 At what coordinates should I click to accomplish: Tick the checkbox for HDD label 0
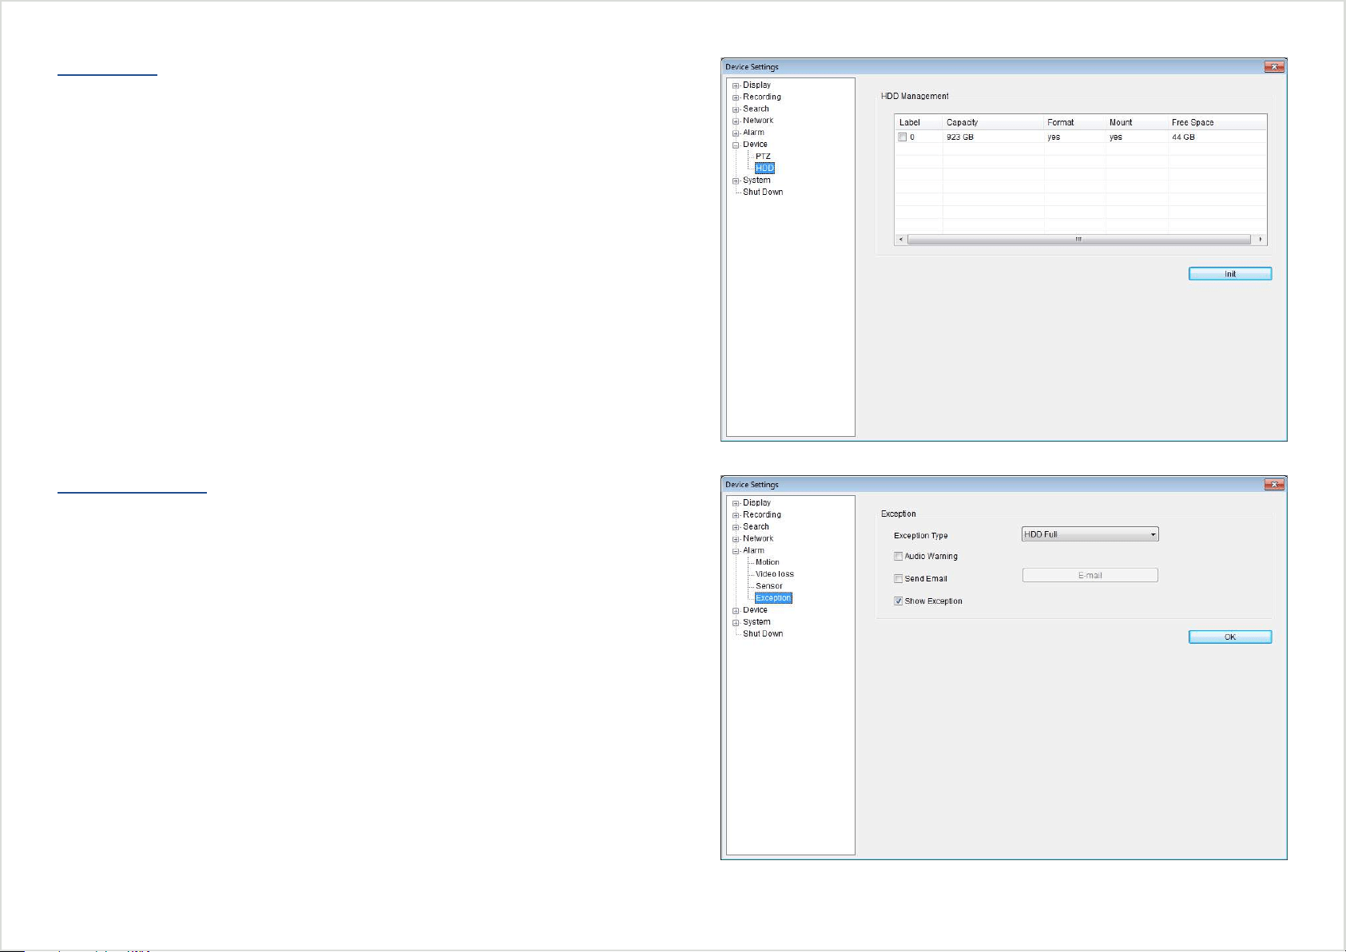(903, 137)
